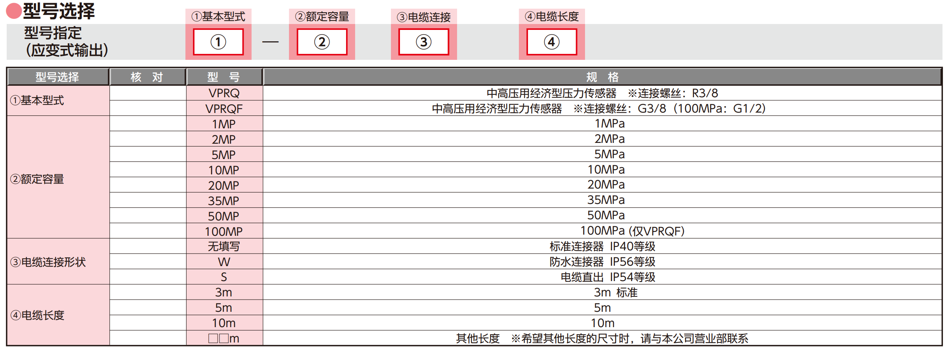Click the VPRQF model cell
The image size is (948, 348).
pyautogui.click(x=224, y=108)
